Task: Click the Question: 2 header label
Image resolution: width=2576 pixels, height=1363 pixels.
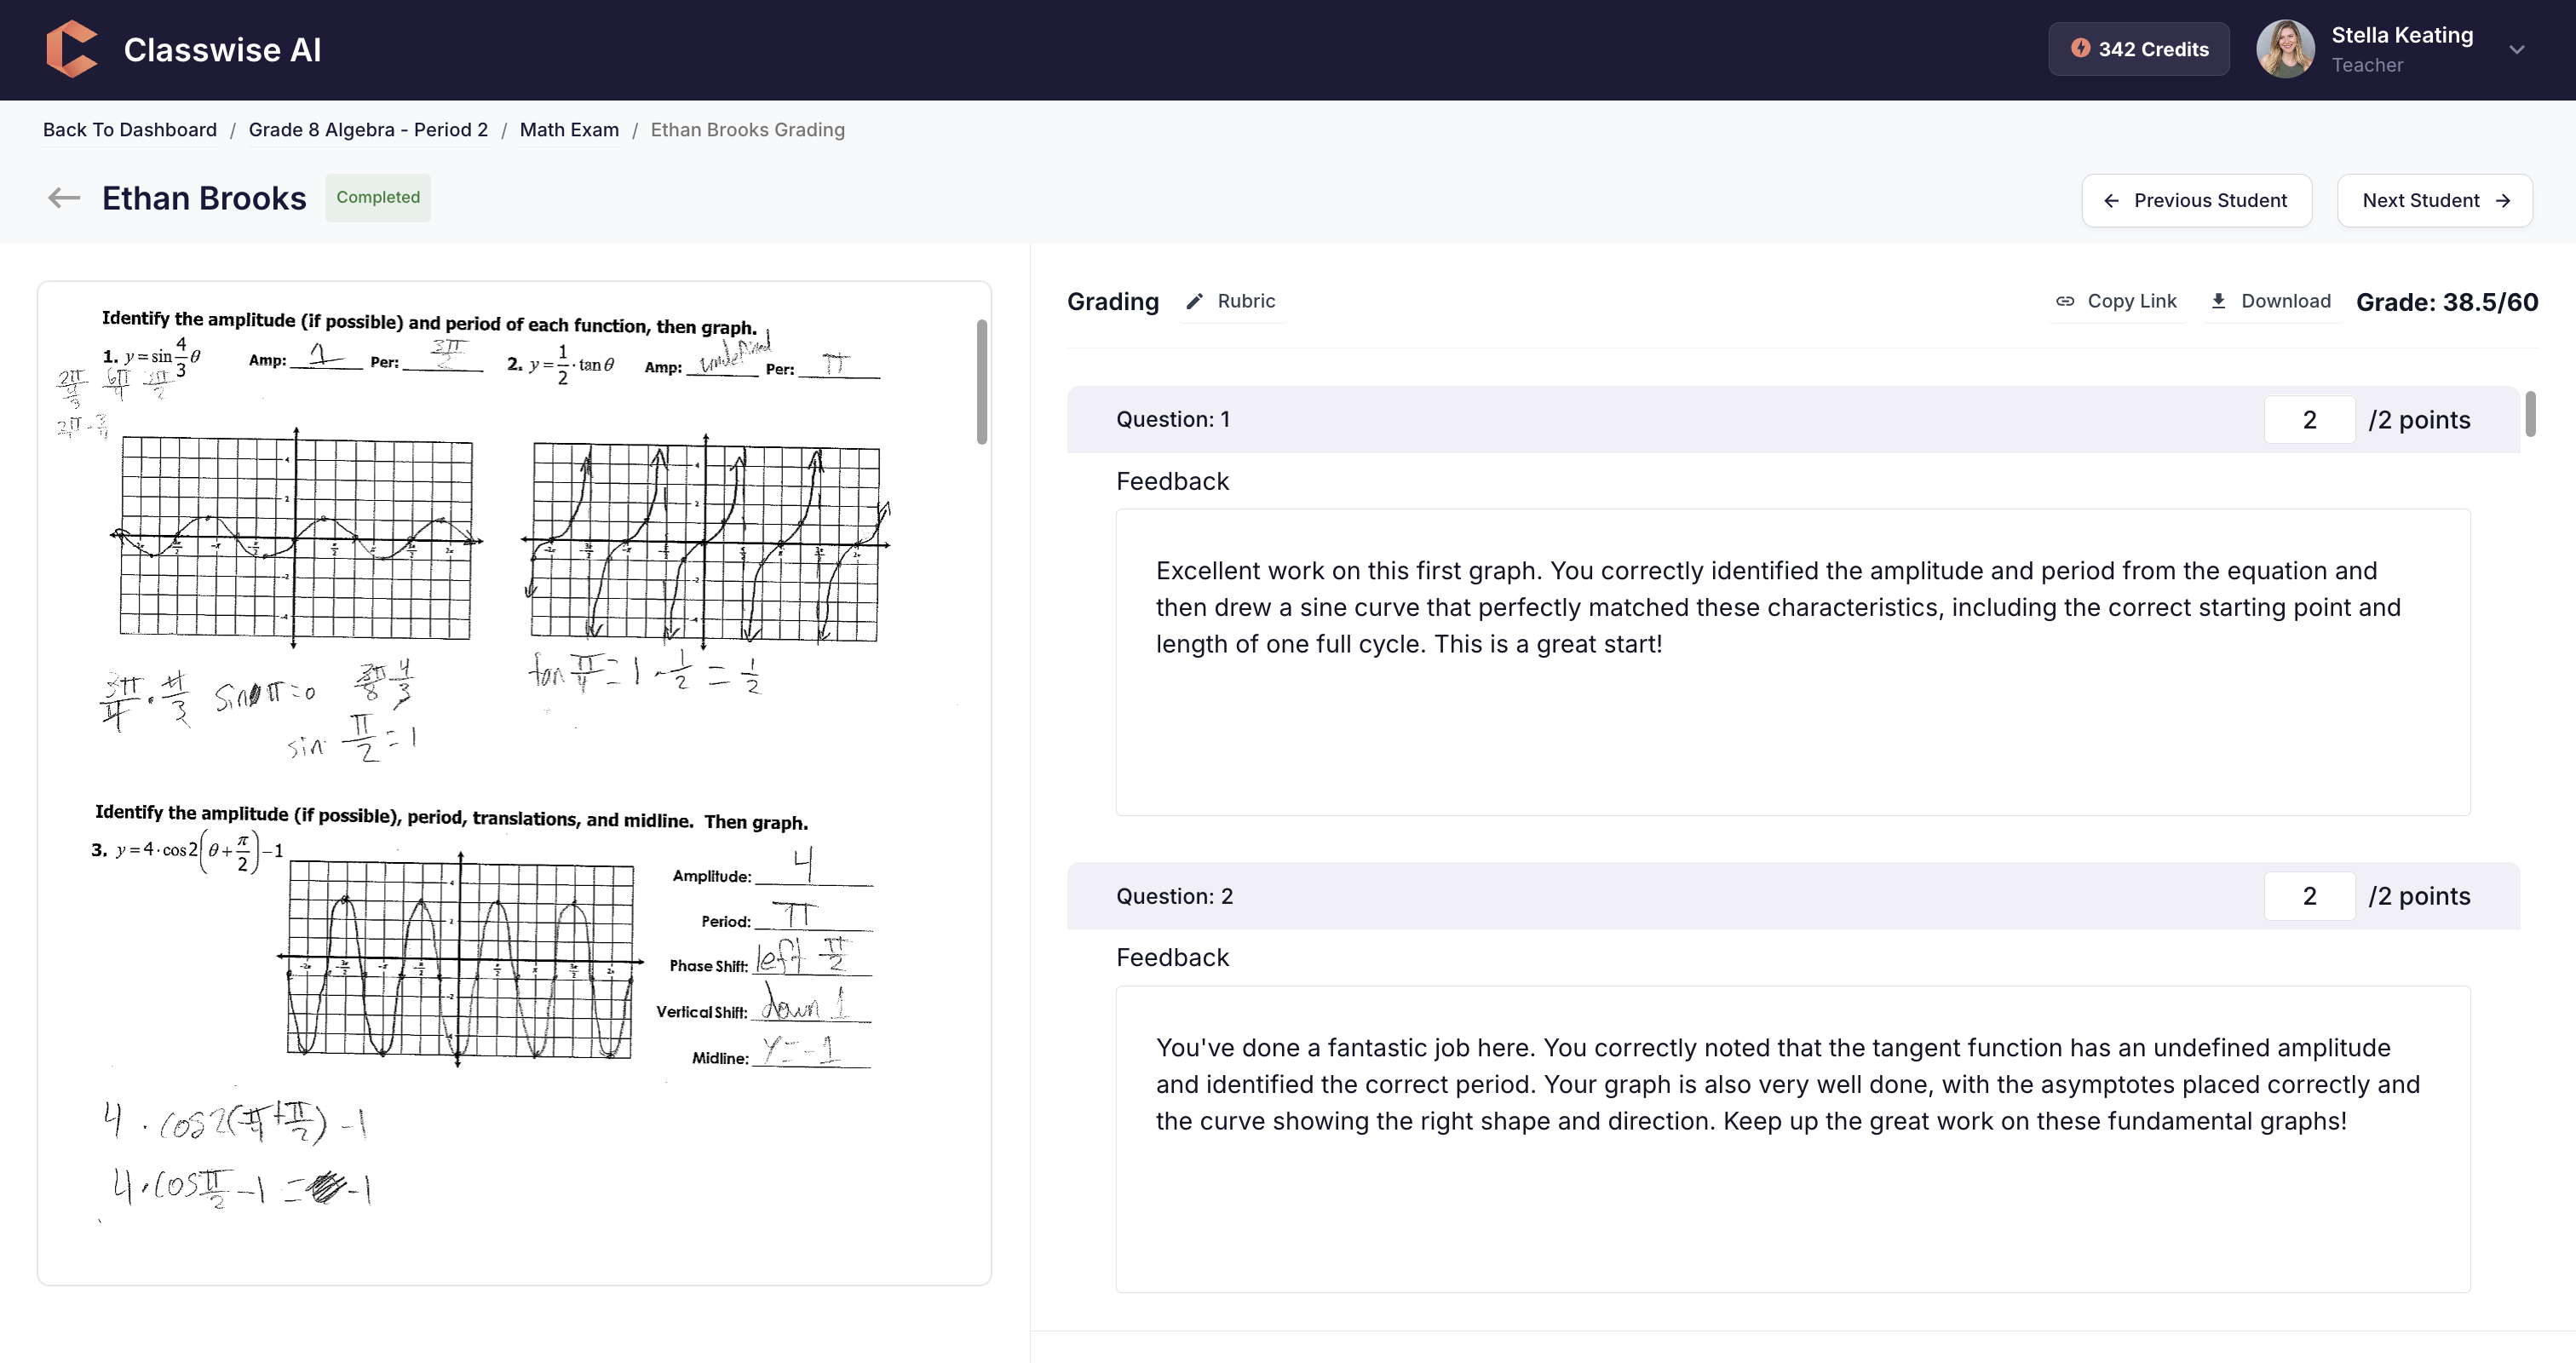Action: [1174, 896]
